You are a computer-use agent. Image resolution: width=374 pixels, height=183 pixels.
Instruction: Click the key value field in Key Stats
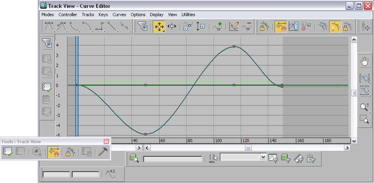[86, 174]
